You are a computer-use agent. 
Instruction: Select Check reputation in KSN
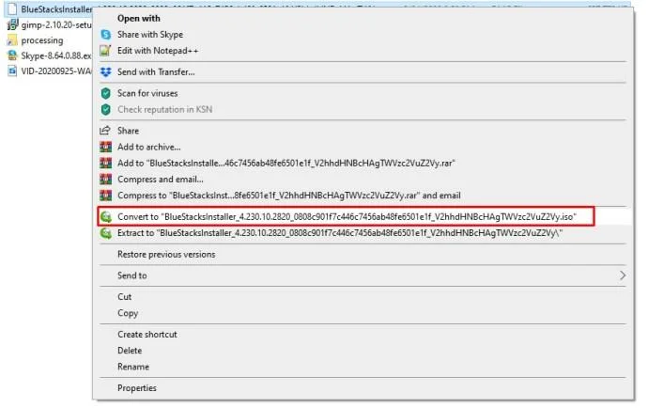164,109
